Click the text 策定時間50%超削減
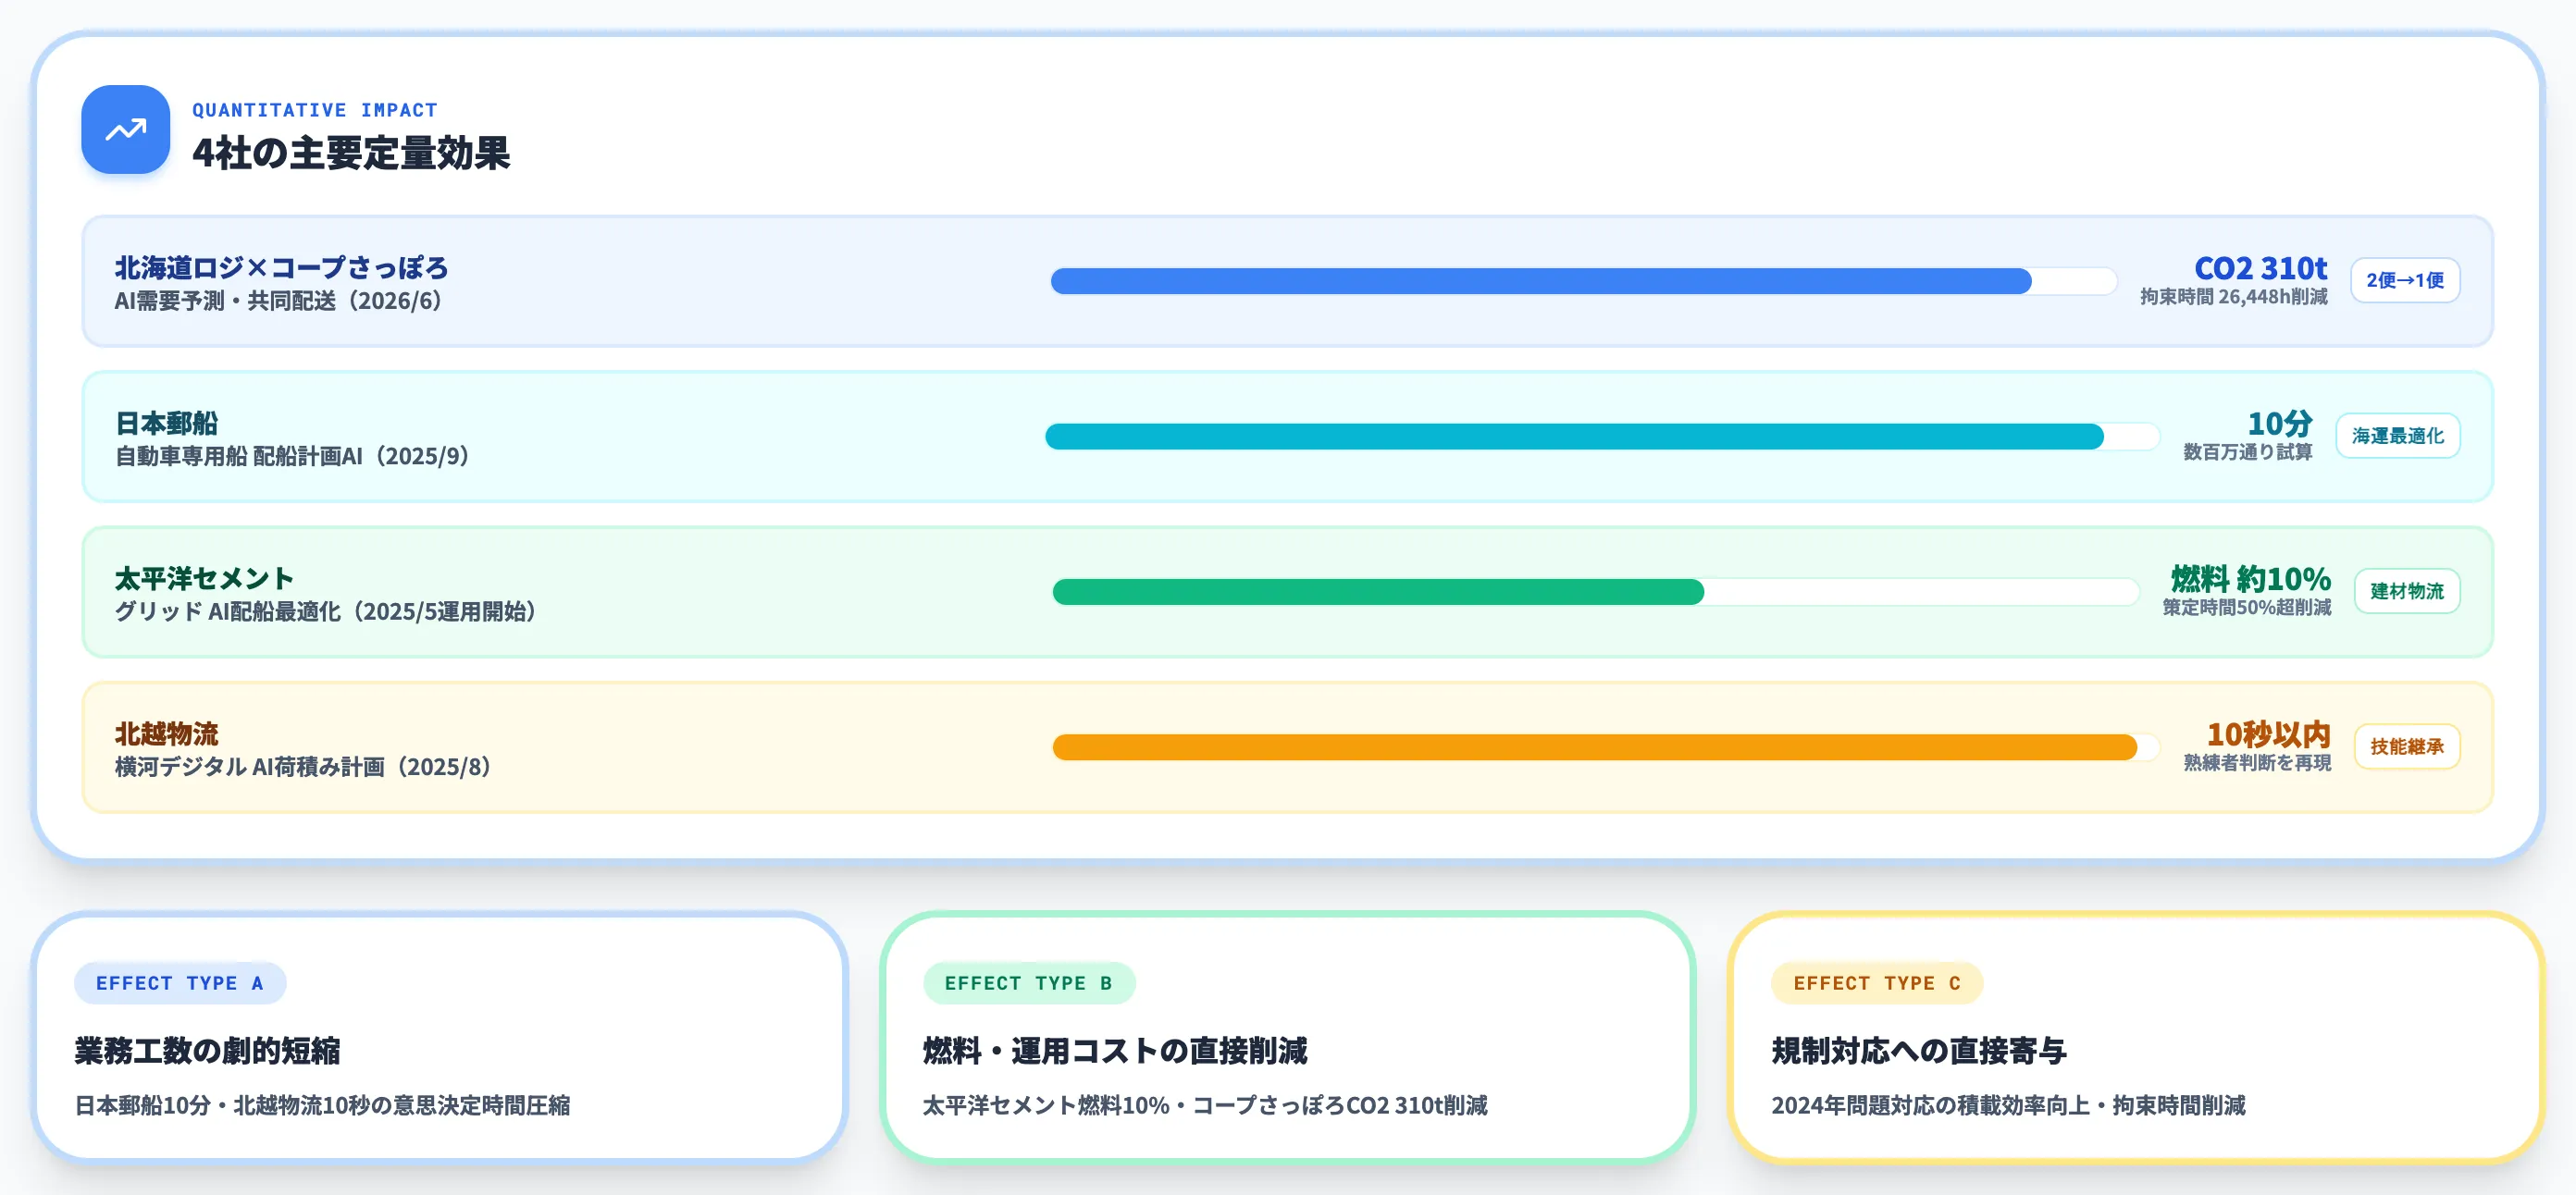 coord(2246,608)
